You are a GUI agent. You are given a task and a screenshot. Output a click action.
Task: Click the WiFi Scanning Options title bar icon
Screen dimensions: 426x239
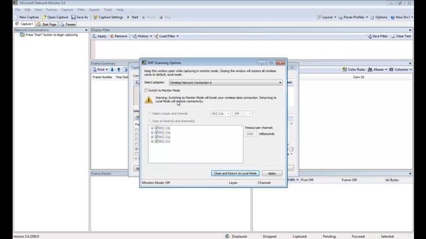point(144,62)
